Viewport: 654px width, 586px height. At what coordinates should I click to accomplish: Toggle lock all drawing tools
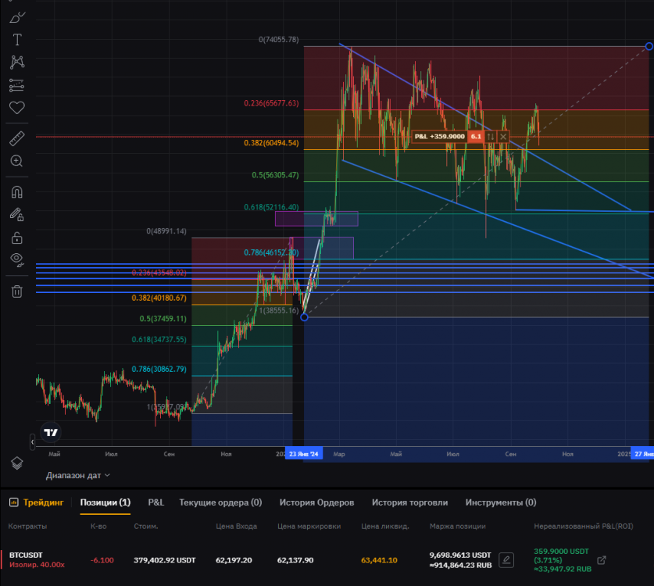pos(16,238)
